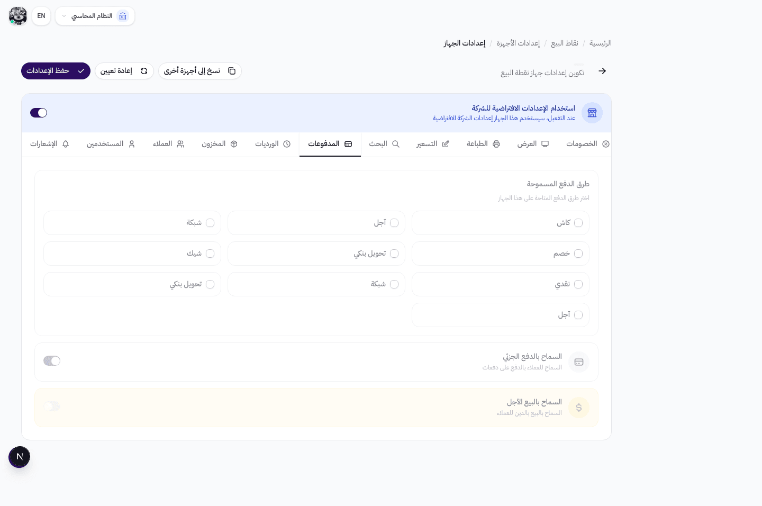Click the profile avatar at the top left
Screen dimensions: 762x506
(18, 16)
